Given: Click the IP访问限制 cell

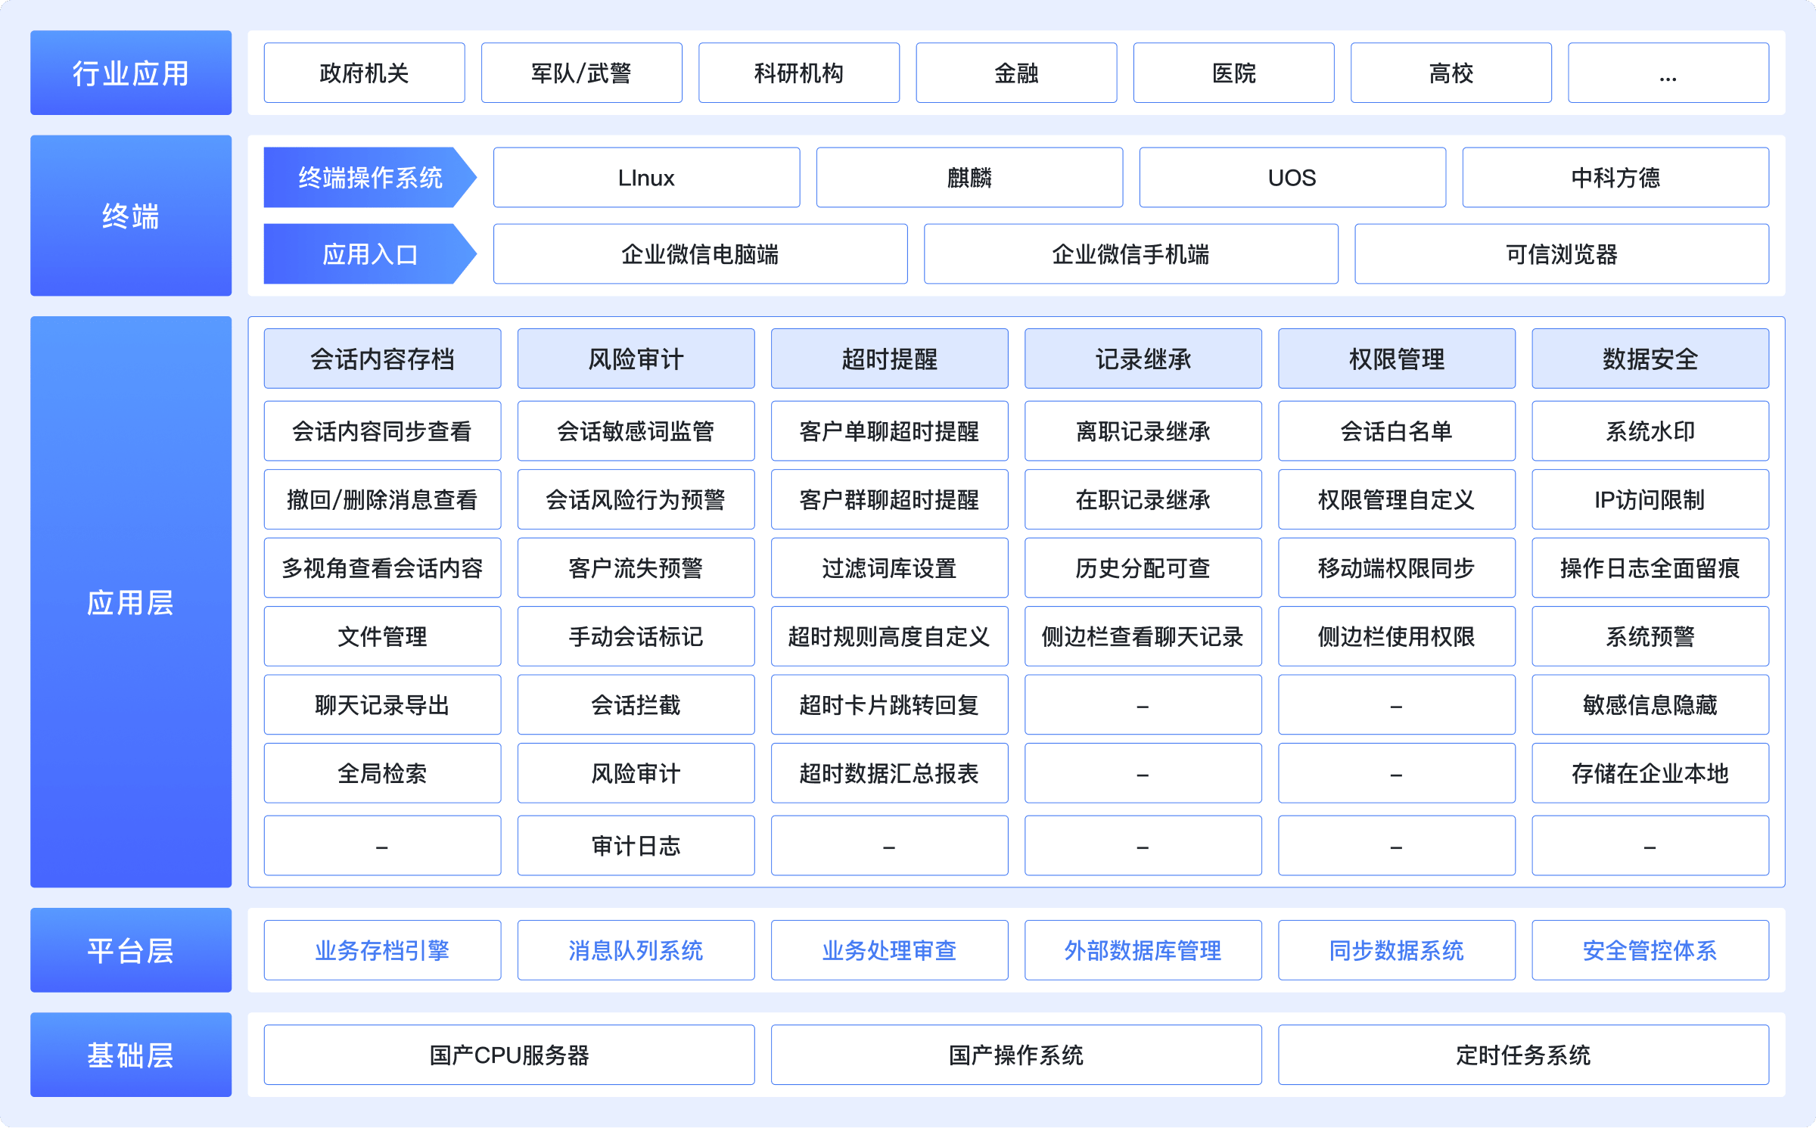Looking at the screenshot, I should (x=1650, y=500).
